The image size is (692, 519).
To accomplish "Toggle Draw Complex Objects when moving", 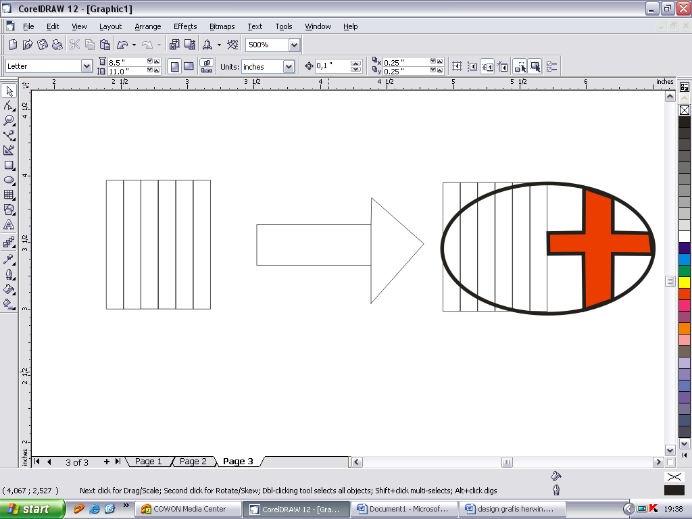I will click(x=520, y=67).
